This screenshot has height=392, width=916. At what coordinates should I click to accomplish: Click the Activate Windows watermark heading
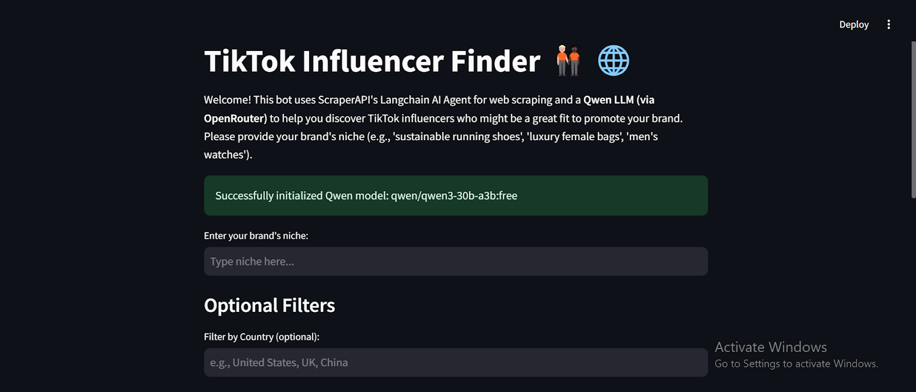771,347
